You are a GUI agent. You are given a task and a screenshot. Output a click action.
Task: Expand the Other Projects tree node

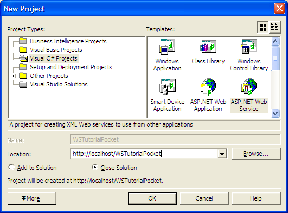(13, 76)
